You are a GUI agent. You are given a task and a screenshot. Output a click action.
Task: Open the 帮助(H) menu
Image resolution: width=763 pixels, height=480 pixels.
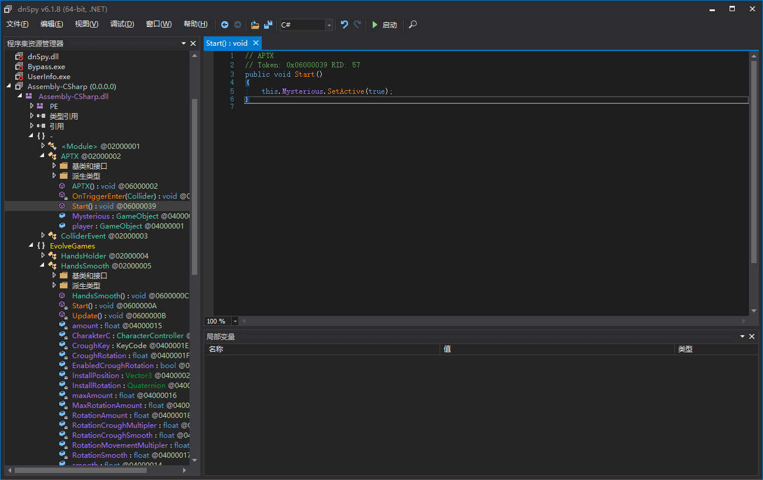[195, 24]
